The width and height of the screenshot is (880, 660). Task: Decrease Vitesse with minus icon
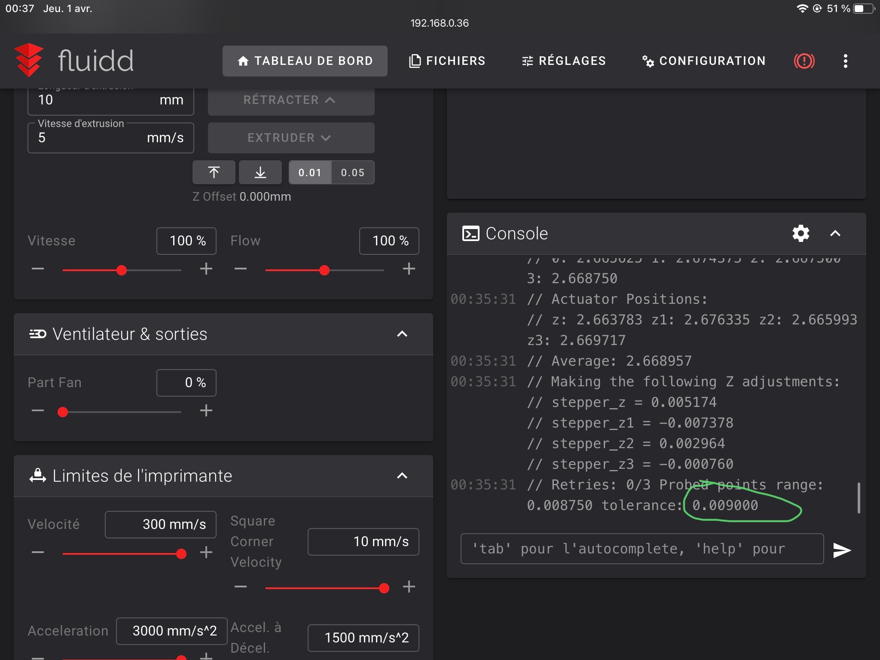[x=38, y=269]
